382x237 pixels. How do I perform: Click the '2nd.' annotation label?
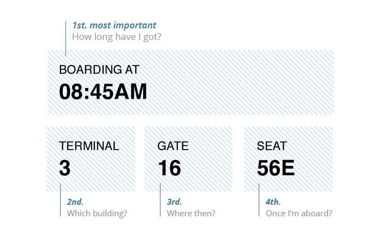click(75, 202)
